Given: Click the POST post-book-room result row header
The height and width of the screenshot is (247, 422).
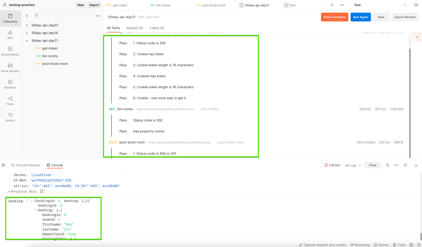Looking at the screenshot, I should pyautogui.click(x=256, y=142).
